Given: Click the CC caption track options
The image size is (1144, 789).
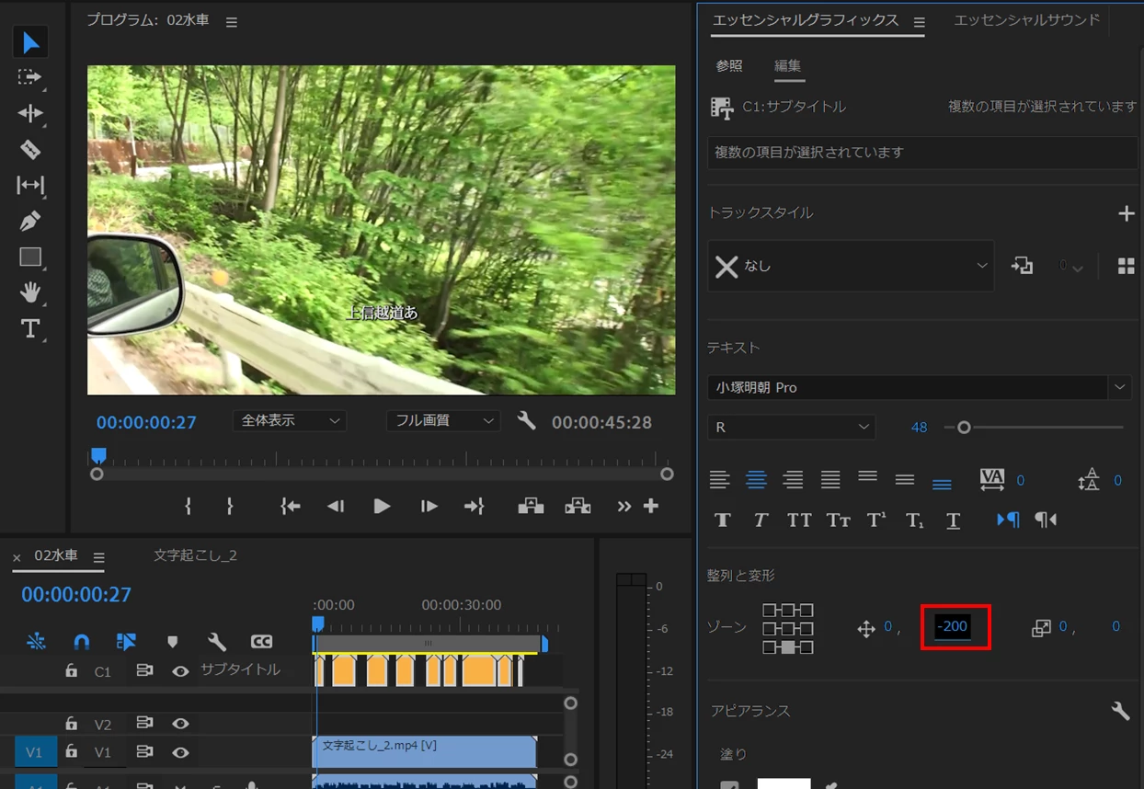Looking at the screenshot, I should click(x=261, y=642).
